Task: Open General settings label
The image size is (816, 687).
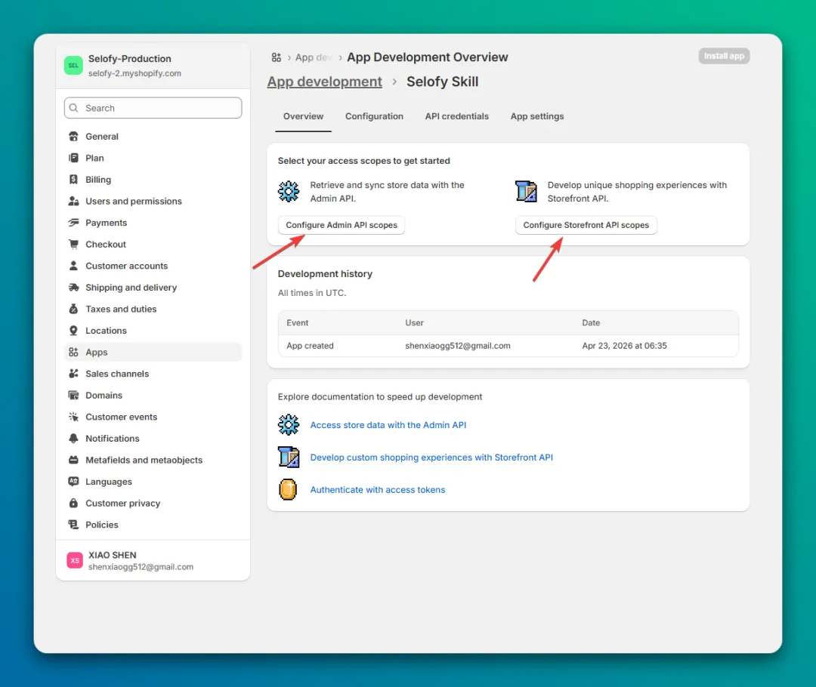Action: click(102, 136)
